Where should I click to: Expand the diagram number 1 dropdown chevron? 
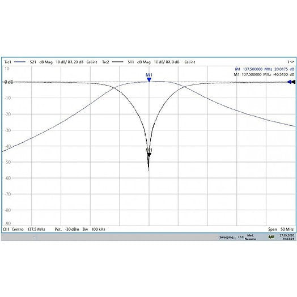pos(292,62)
